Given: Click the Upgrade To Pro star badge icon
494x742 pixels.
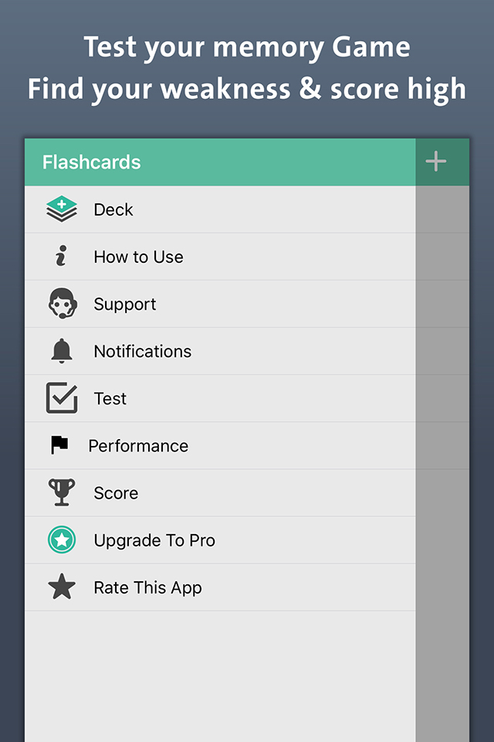Looking at the screenshot, I should click(x=62, y=539).
